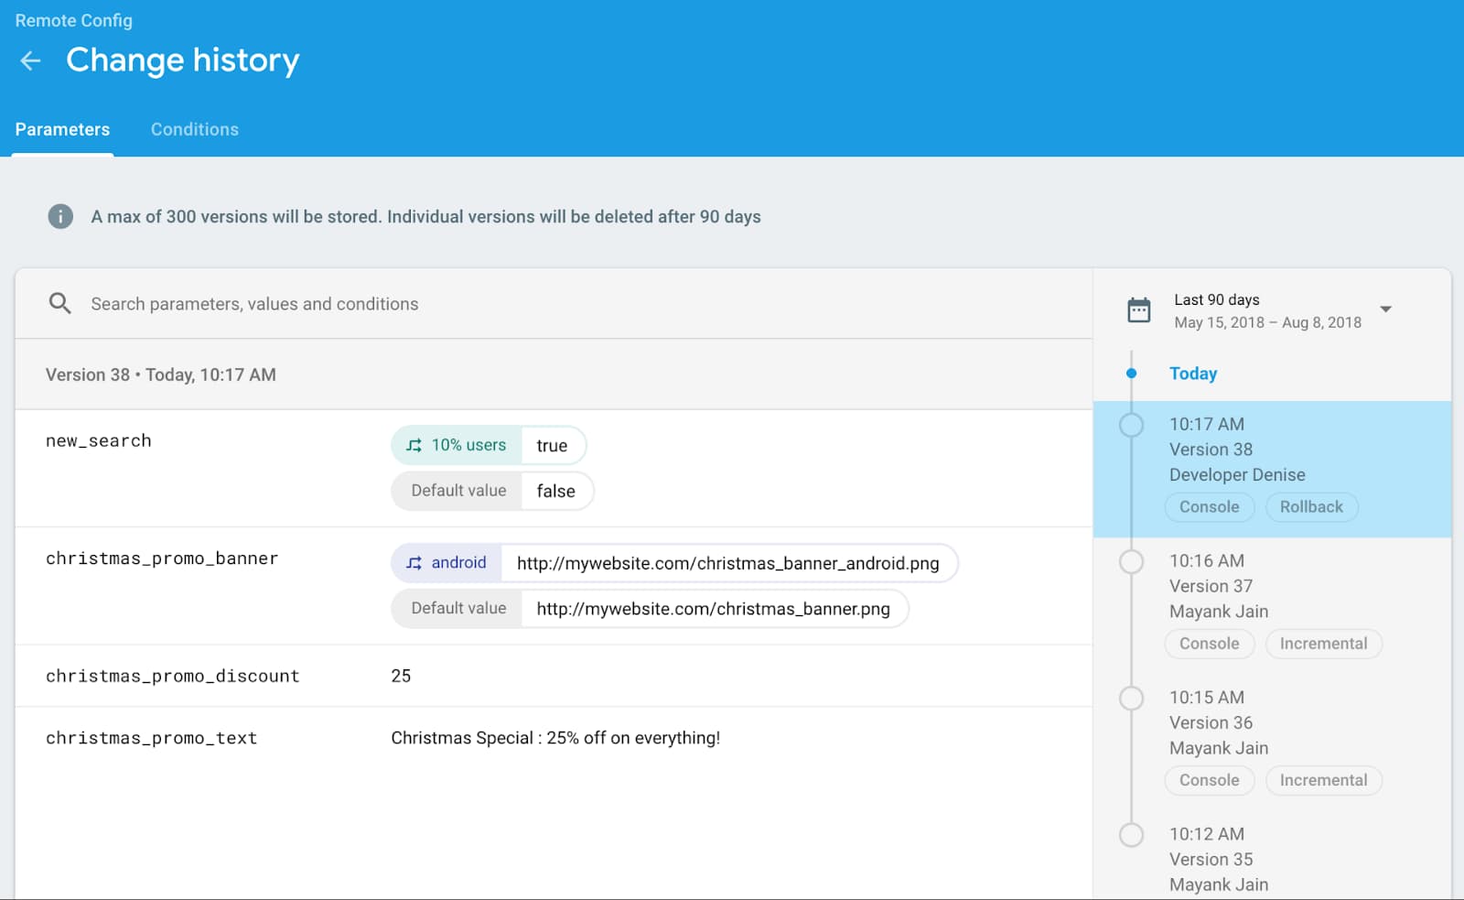Click Rollback on Version 38
This screenshot has height=900, width=1464.
(1311, 507)
